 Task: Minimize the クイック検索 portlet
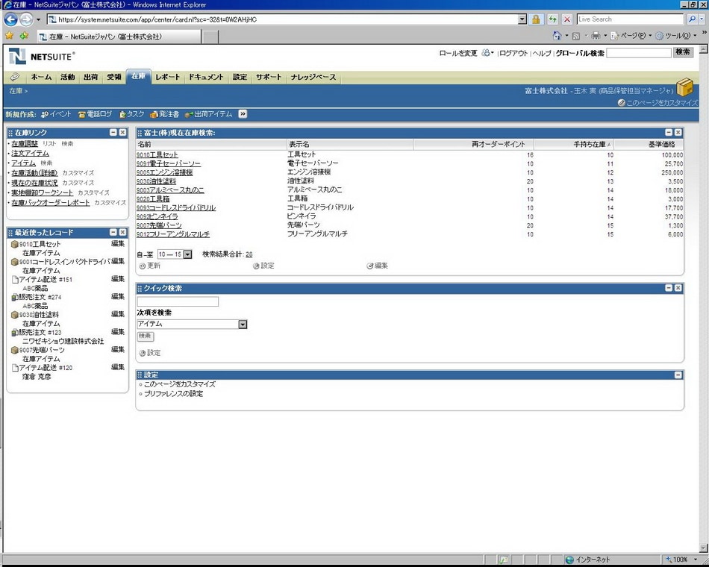tap(669, 288)
